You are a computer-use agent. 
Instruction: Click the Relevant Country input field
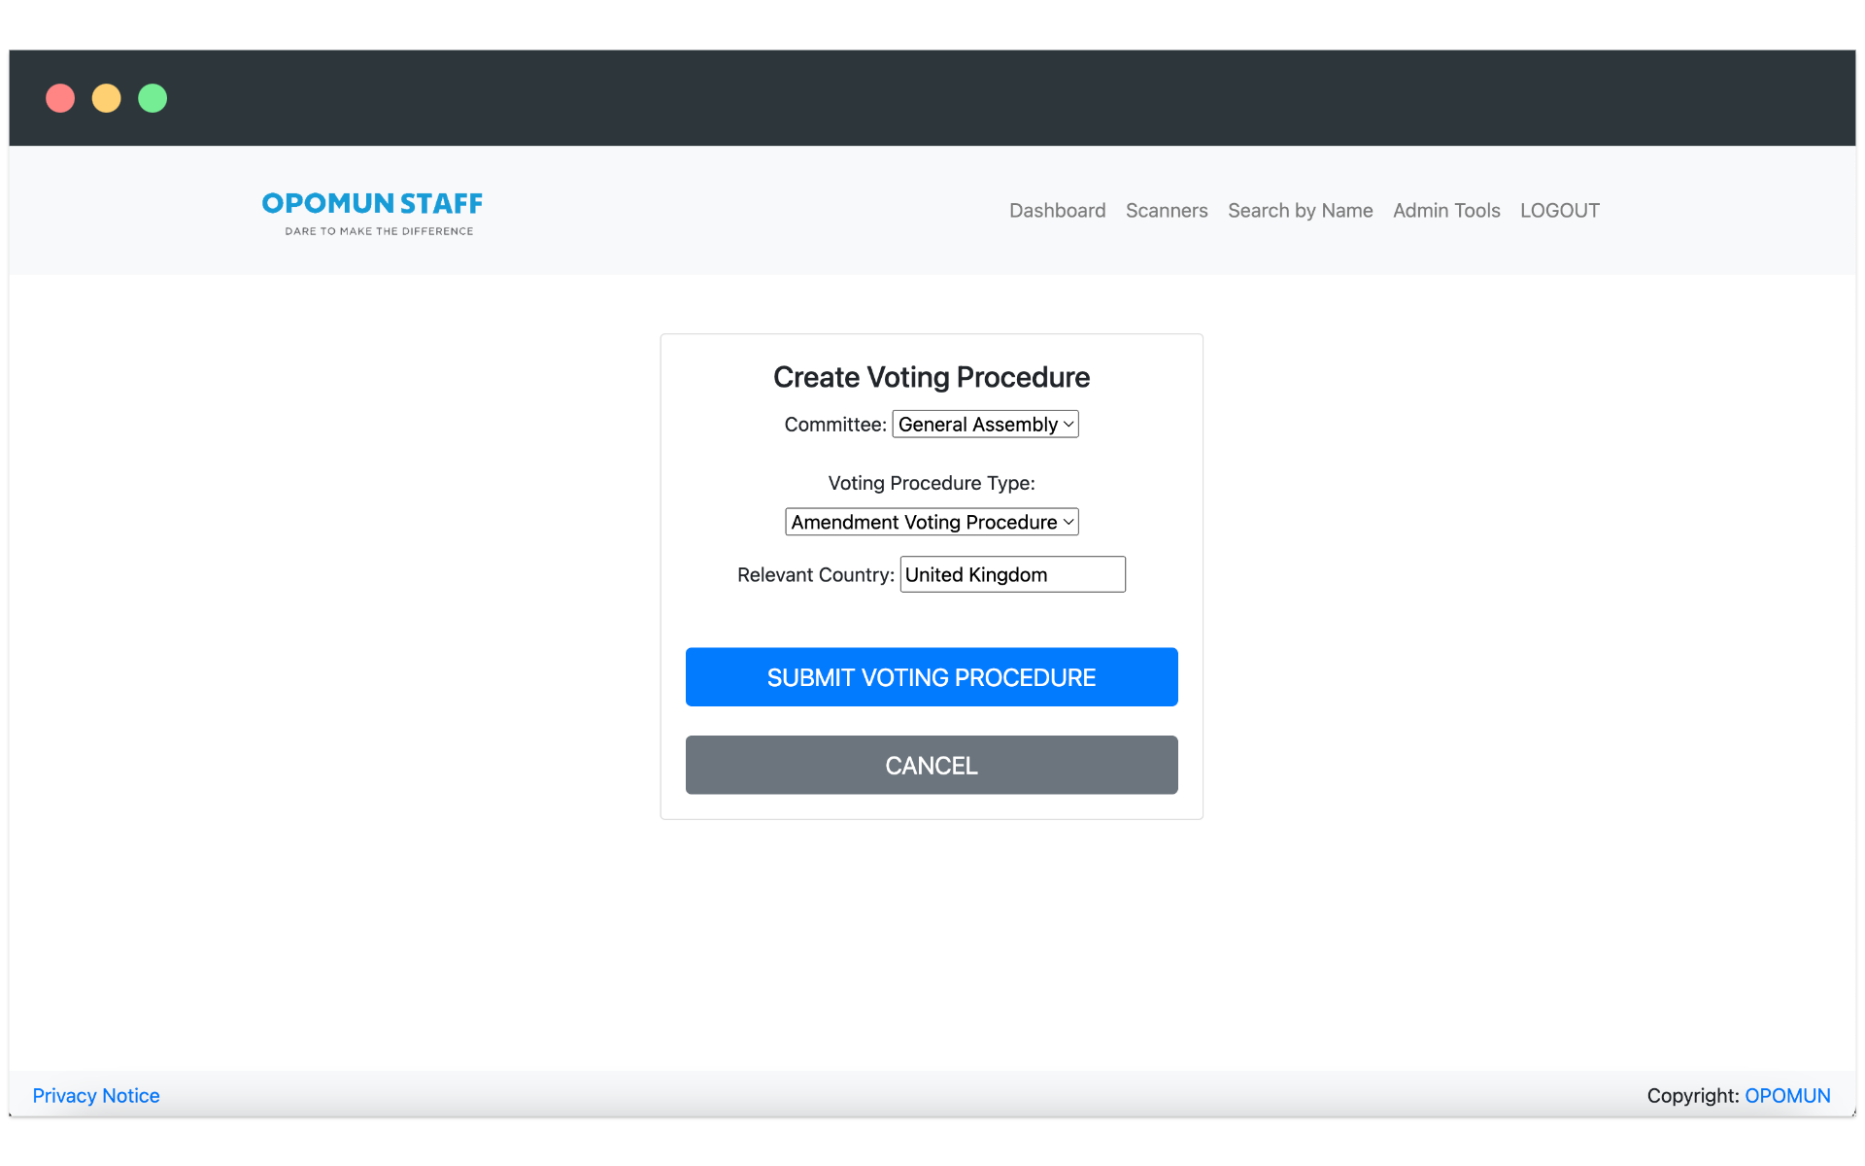pyautogui.click(x=1012, y=573)
